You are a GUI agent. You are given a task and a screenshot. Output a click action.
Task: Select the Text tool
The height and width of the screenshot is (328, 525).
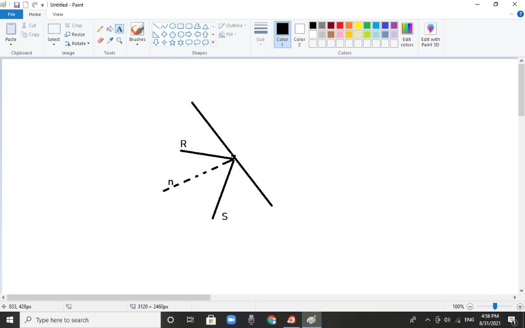tap(119, 29)
